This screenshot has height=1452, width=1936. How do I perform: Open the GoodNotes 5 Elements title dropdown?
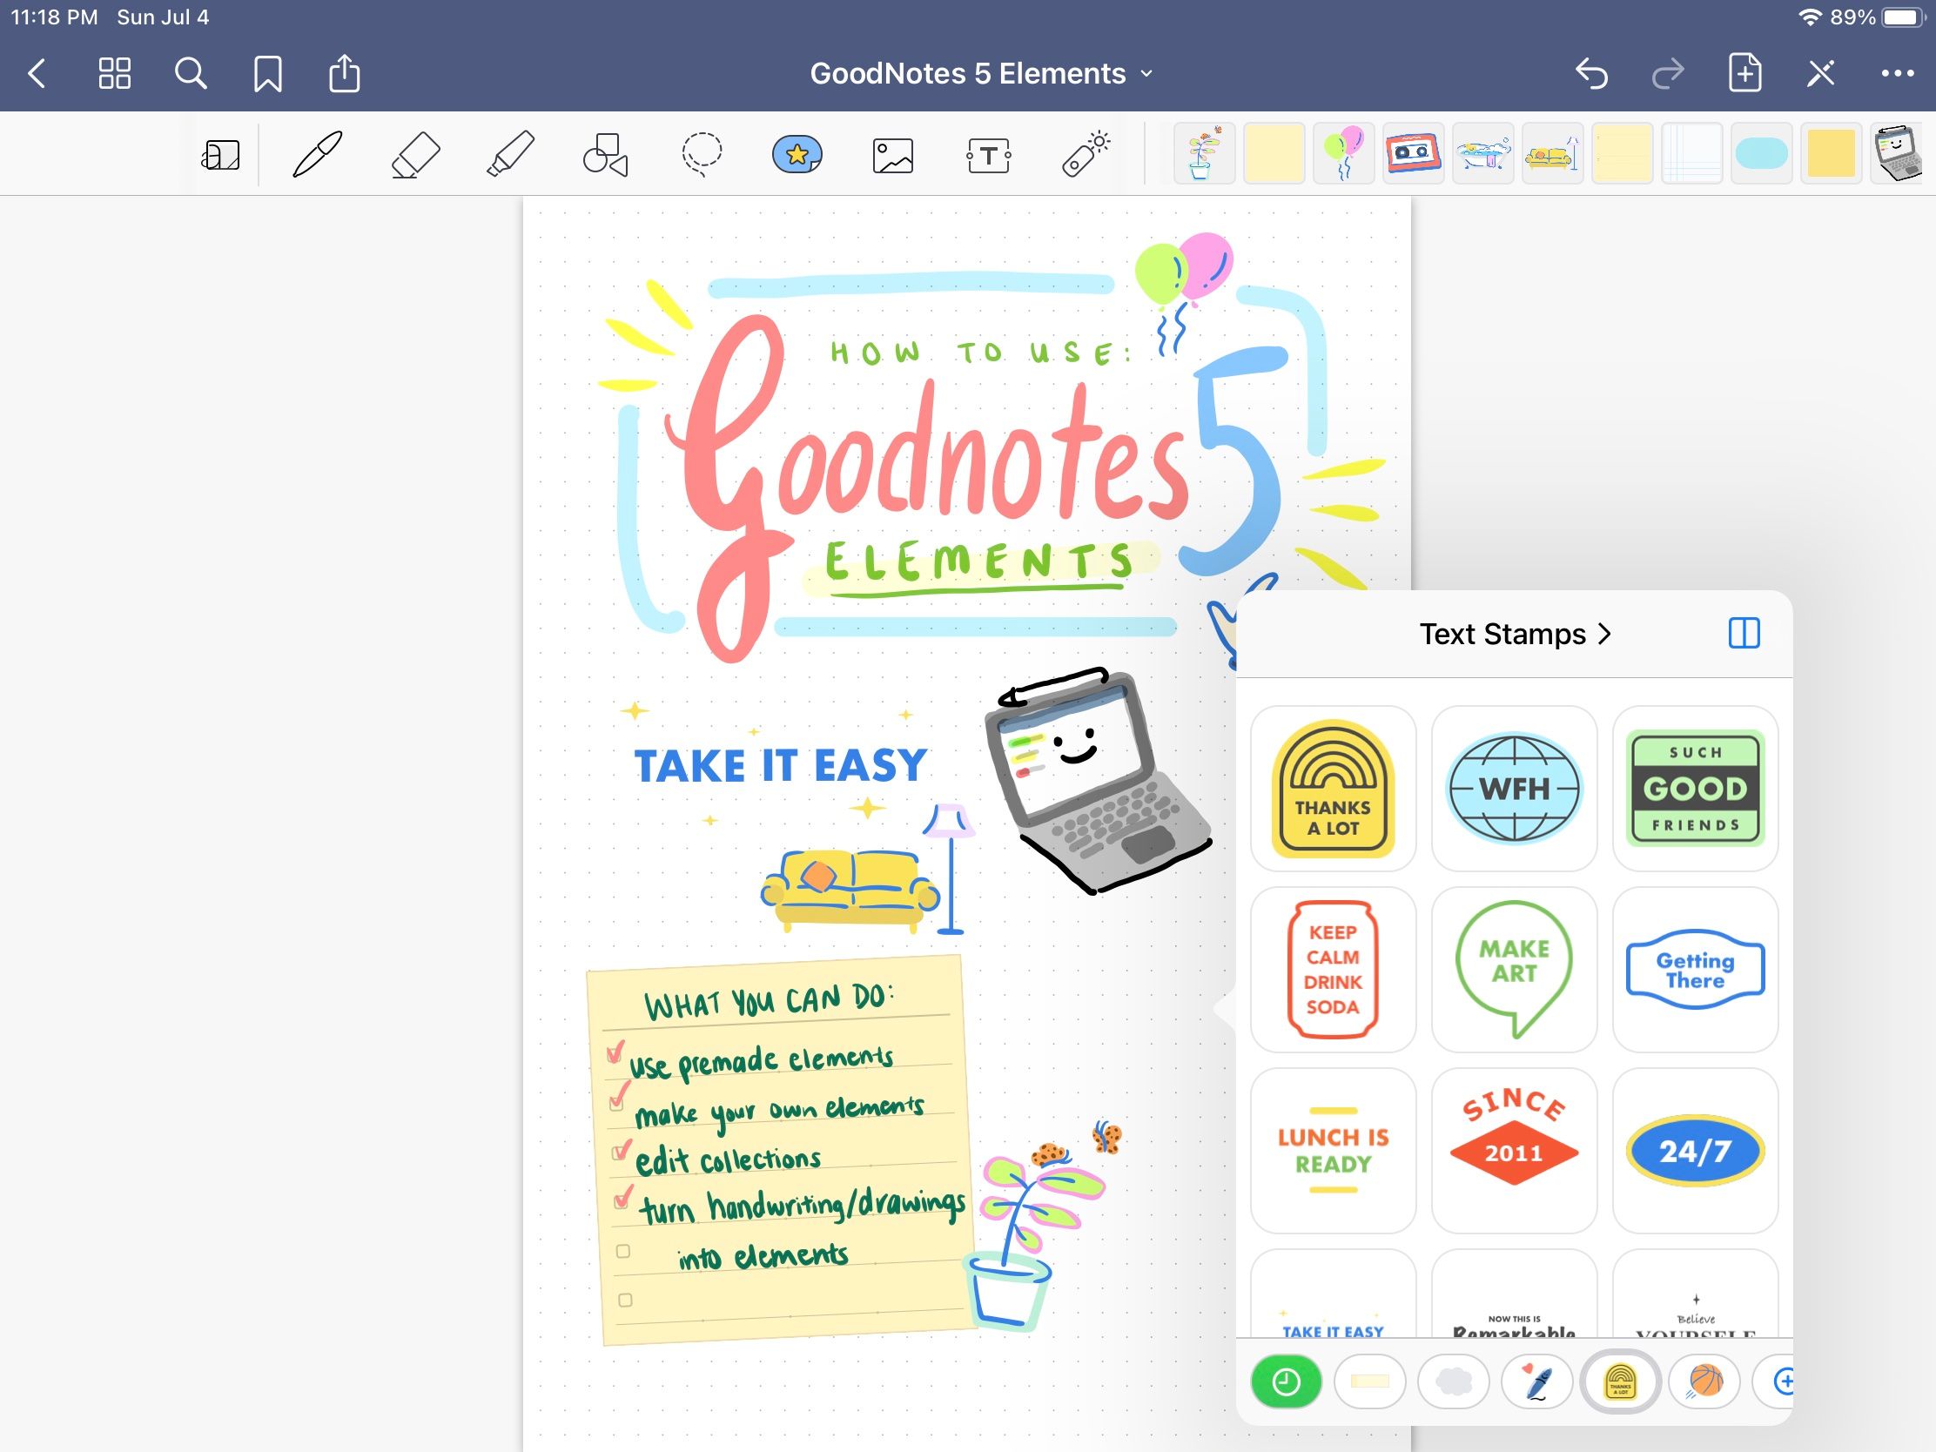pyautogui.click(x=1146, y=73)
